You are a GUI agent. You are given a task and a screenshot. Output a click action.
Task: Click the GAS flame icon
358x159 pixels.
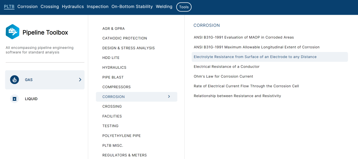(14, 80)
